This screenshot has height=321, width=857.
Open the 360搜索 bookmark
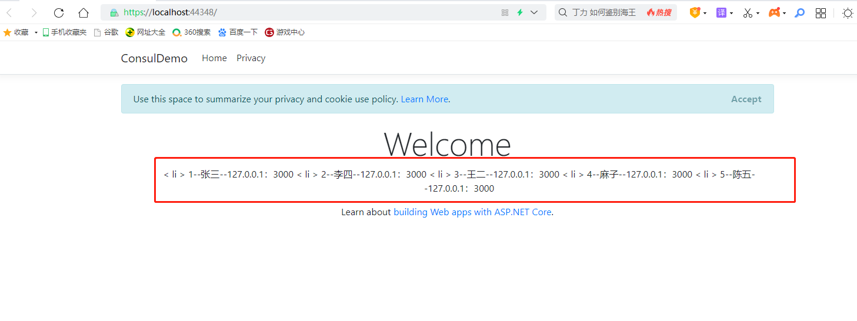pyautogui.click(x=192, y=32)
